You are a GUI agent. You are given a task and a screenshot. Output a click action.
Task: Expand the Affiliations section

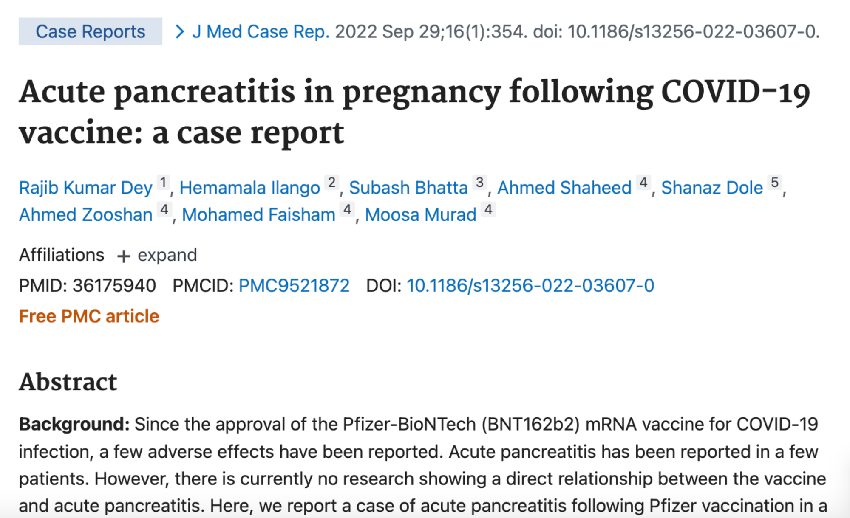point(157,255)
